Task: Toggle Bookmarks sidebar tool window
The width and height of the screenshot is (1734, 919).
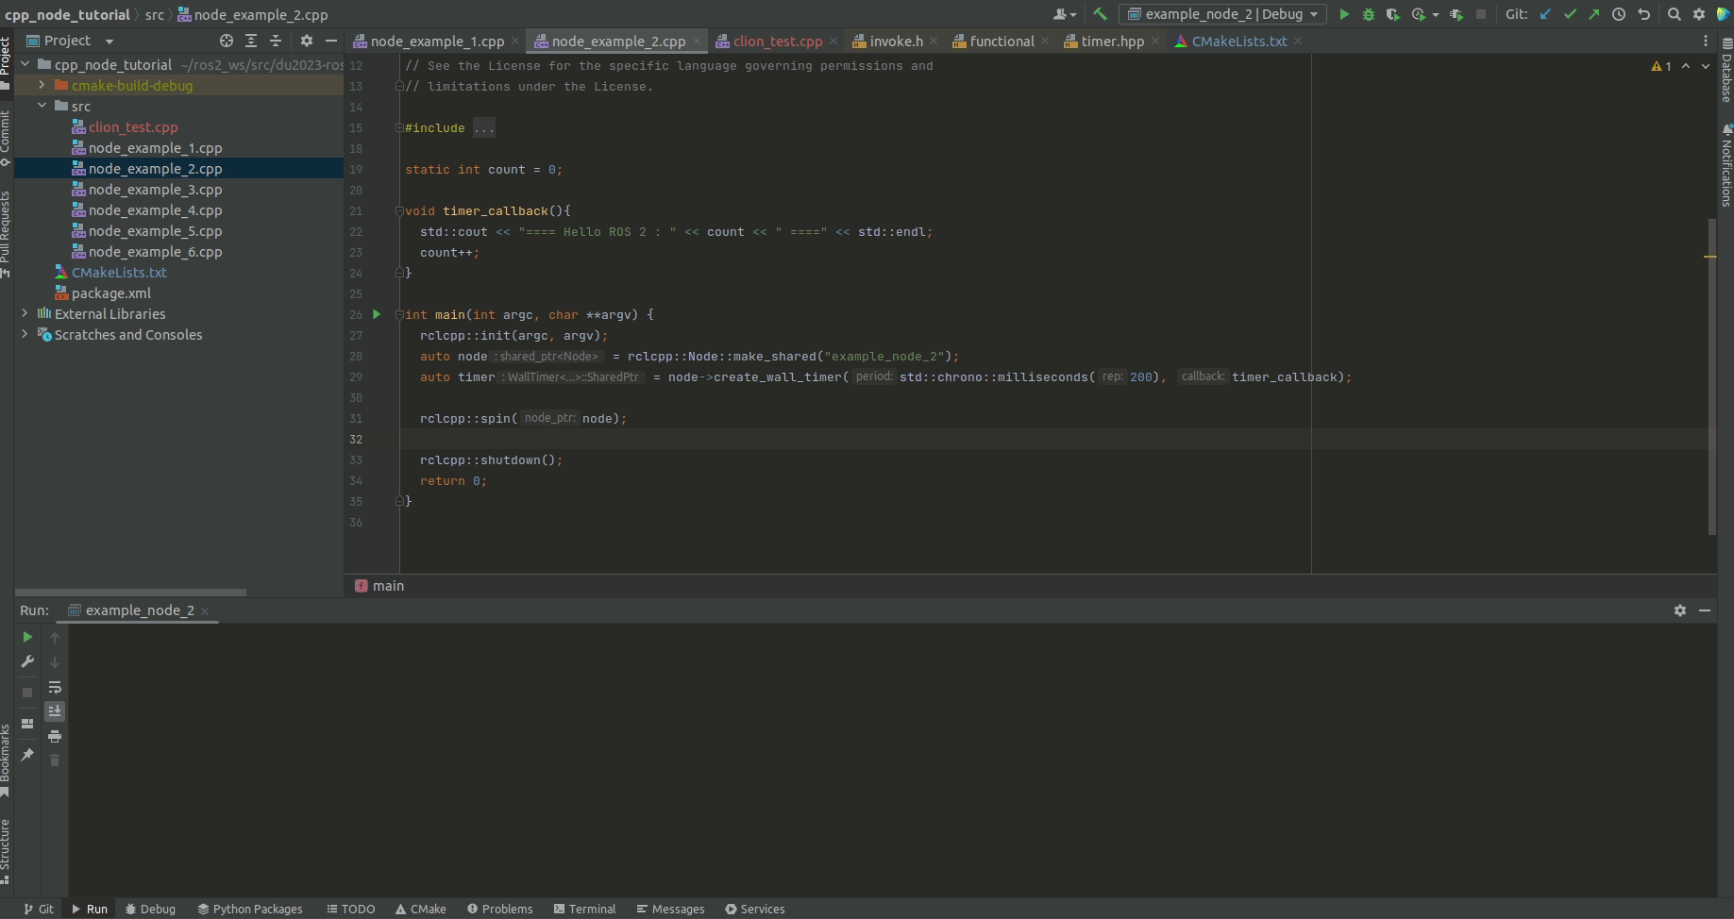Action: (6, 760)
